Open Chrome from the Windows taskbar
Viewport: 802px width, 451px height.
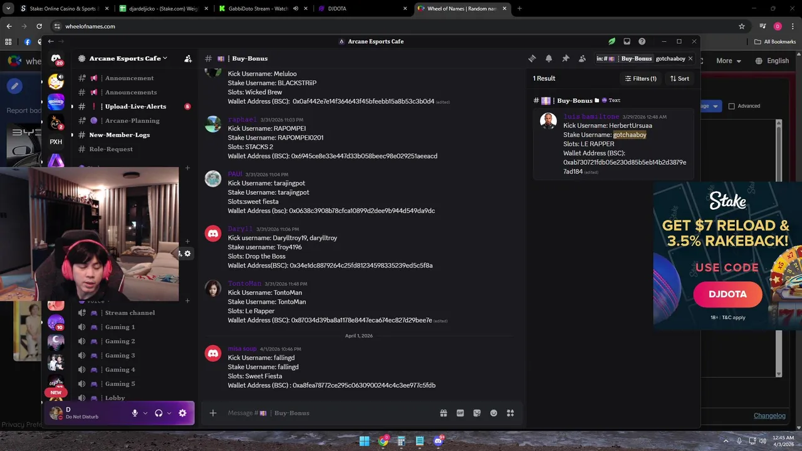pyautogui.click(x=383, y=441)
